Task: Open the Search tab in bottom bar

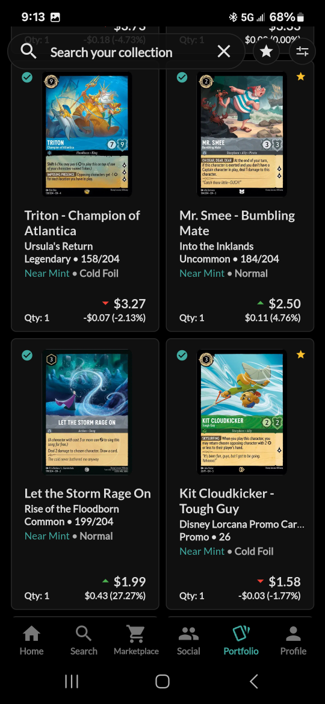Action: 84,641
